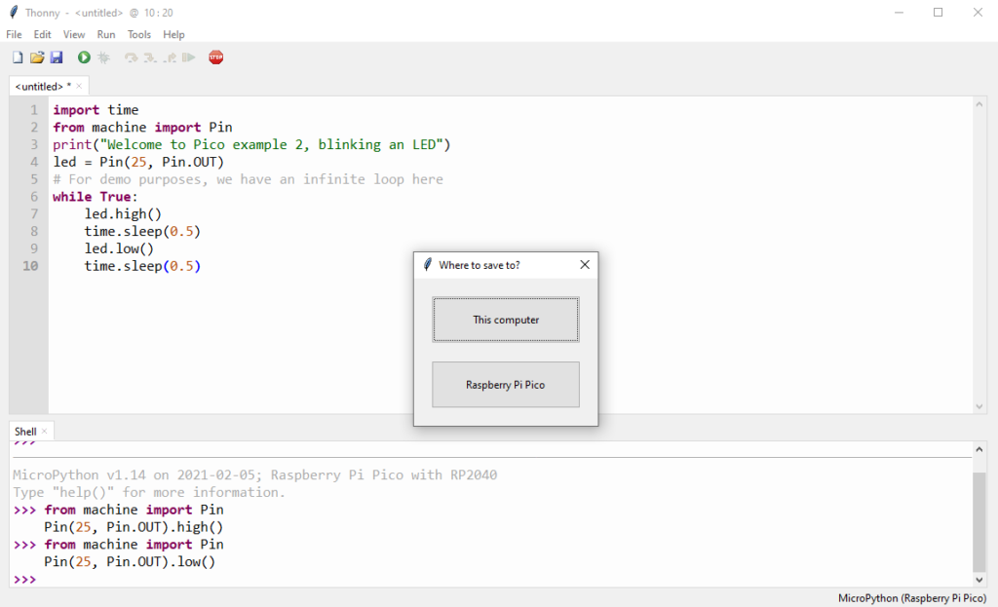Click 'time.sleep(0.5)' on line 10
Image resolution: width=998 pixels, height=607 pixels.
pos(142,266)
